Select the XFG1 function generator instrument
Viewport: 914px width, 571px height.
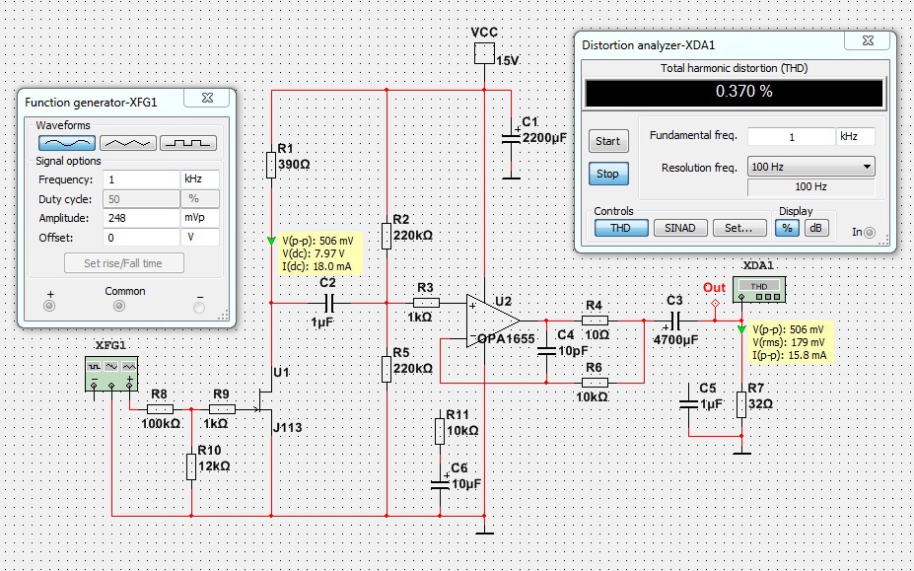(x=111, y=373)
